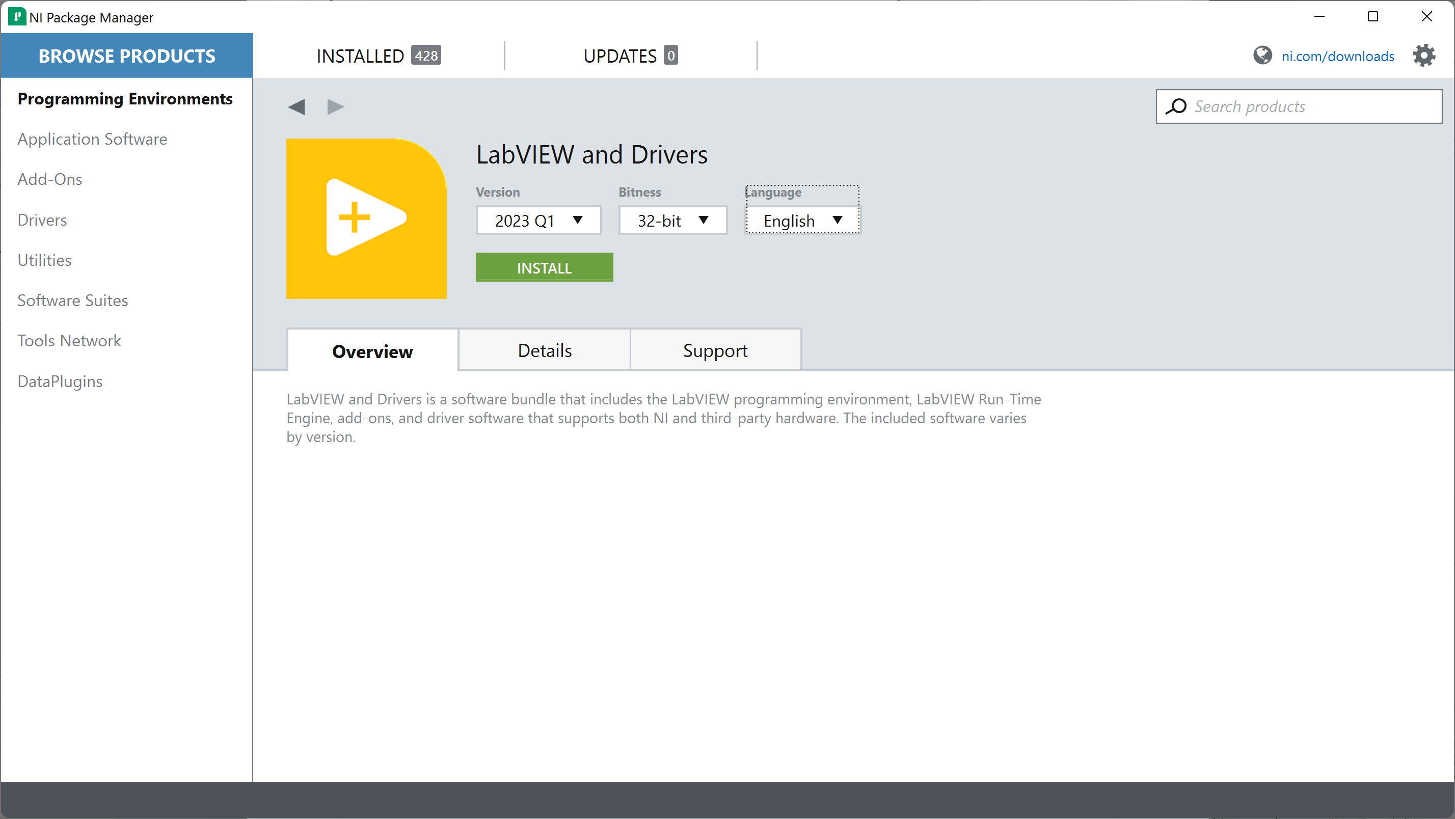Open the ni.com/downloads link
The width and height of the screenshot is (1455, 819).
point(1337,56)
